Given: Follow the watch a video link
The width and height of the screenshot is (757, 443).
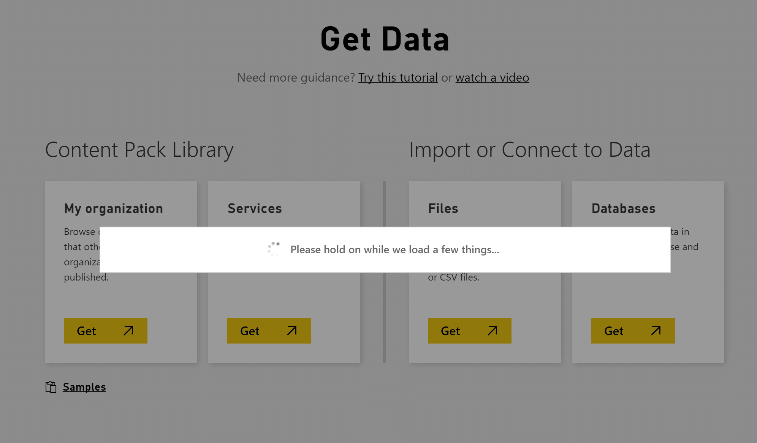Looking at the screenshot, I should 492,77.
